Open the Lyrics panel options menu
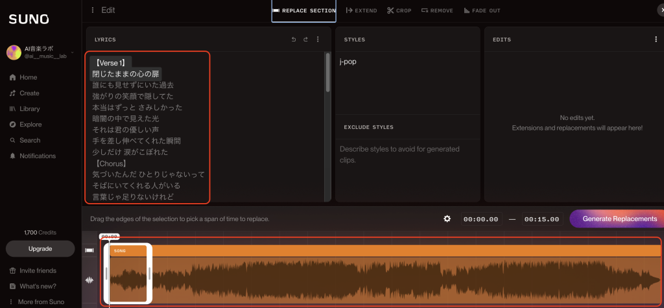Viewport: 664px width, 308px height. 318,40
